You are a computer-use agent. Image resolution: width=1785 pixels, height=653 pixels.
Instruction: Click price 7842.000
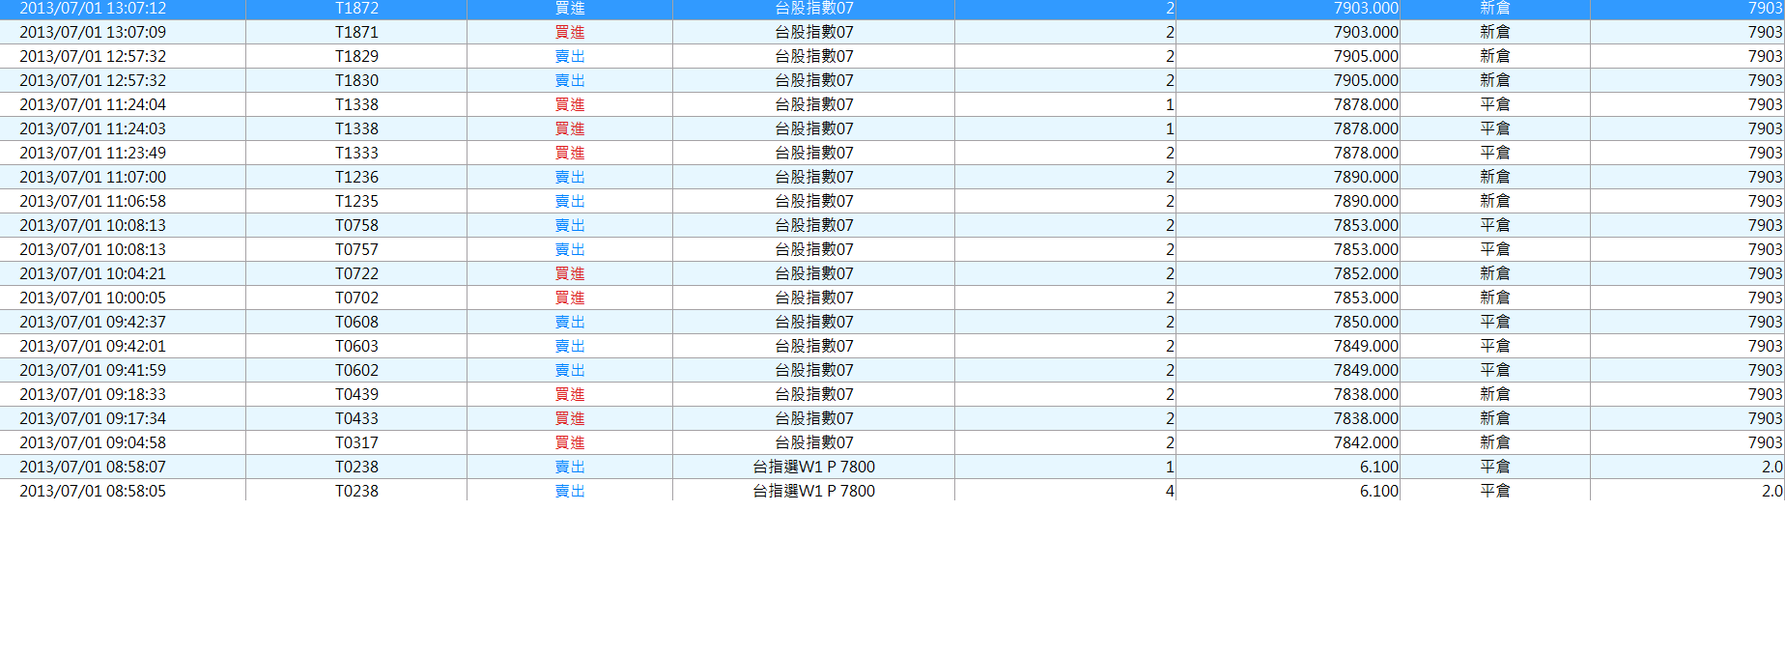coord(1366,442)
